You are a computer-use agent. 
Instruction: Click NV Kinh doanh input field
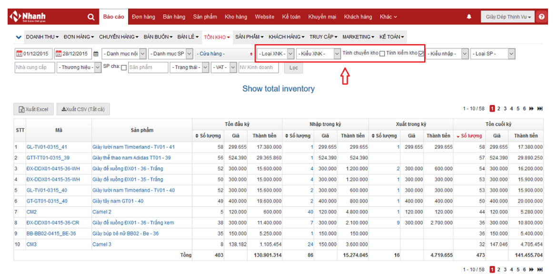pyautogui.click(x=259, y=68)
